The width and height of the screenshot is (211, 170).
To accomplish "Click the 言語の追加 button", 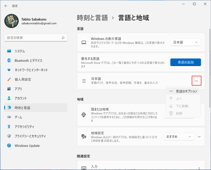I will coord(186,62).
